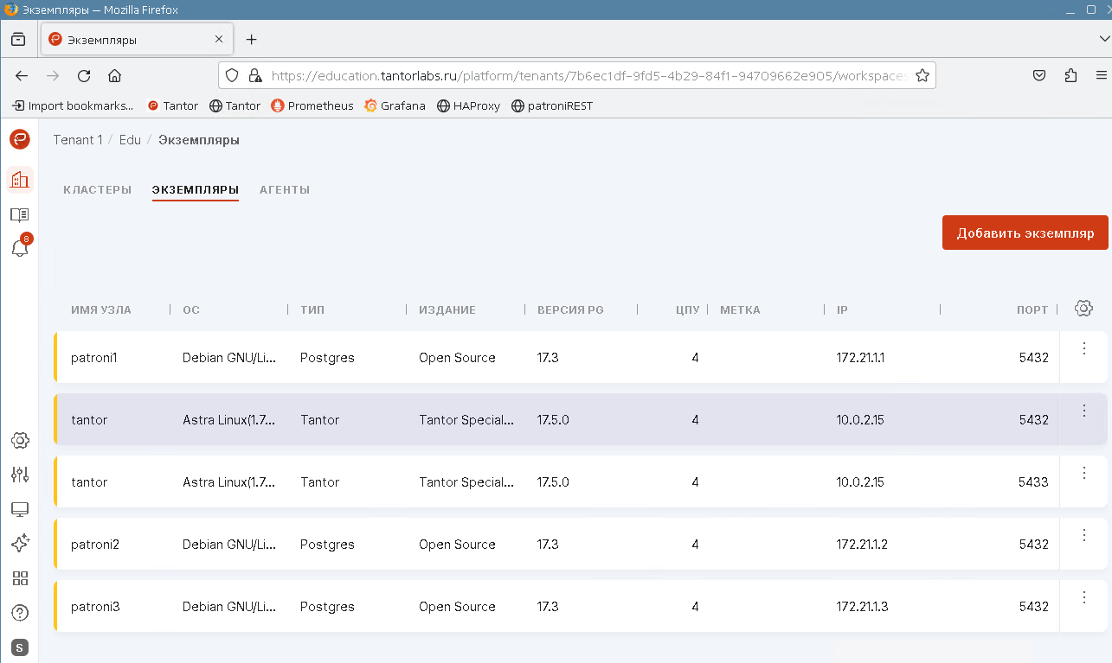The width and height of the screenshot is (1112, 663).
Task: Open the Grafana bookmark
Action: (x=395, y=105)
